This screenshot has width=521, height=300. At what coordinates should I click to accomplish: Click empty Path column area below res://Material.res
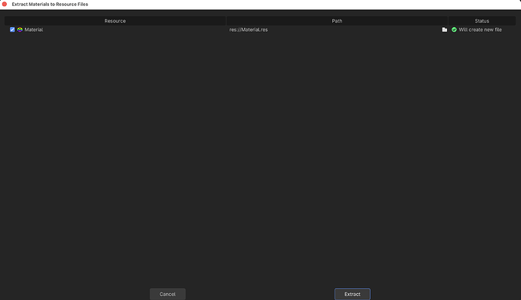[337, 149]
